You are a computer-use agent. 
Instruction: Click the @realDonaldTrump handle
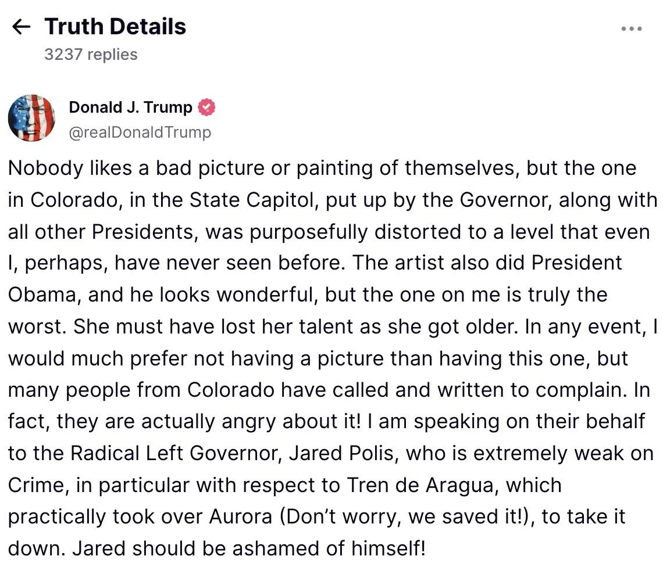[140, 132]
